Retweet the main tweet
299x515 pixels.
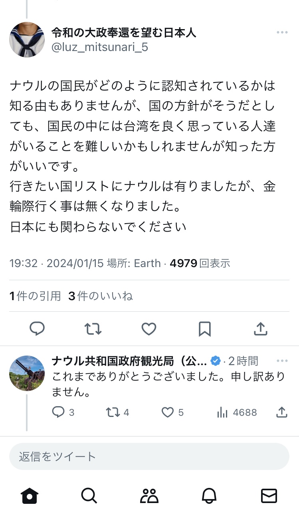click(x=93, y=329)
